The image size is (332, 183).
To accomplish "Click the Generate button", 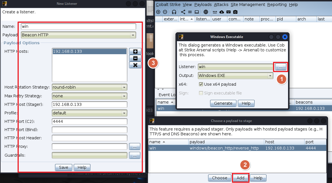I will click(223, 103).
